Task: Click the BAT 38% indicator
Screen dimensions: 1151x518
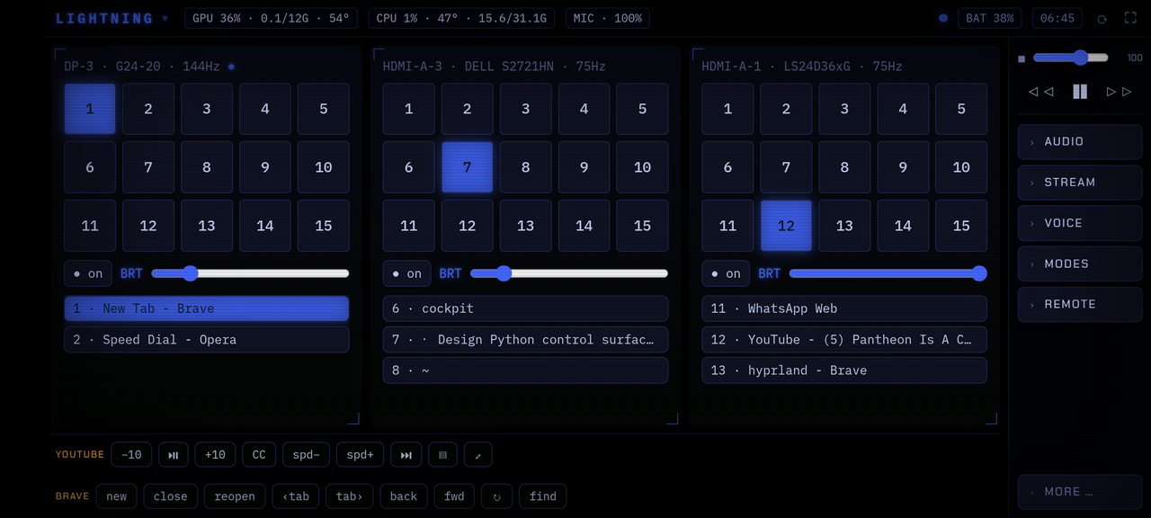Action: (x=990, y=18)
